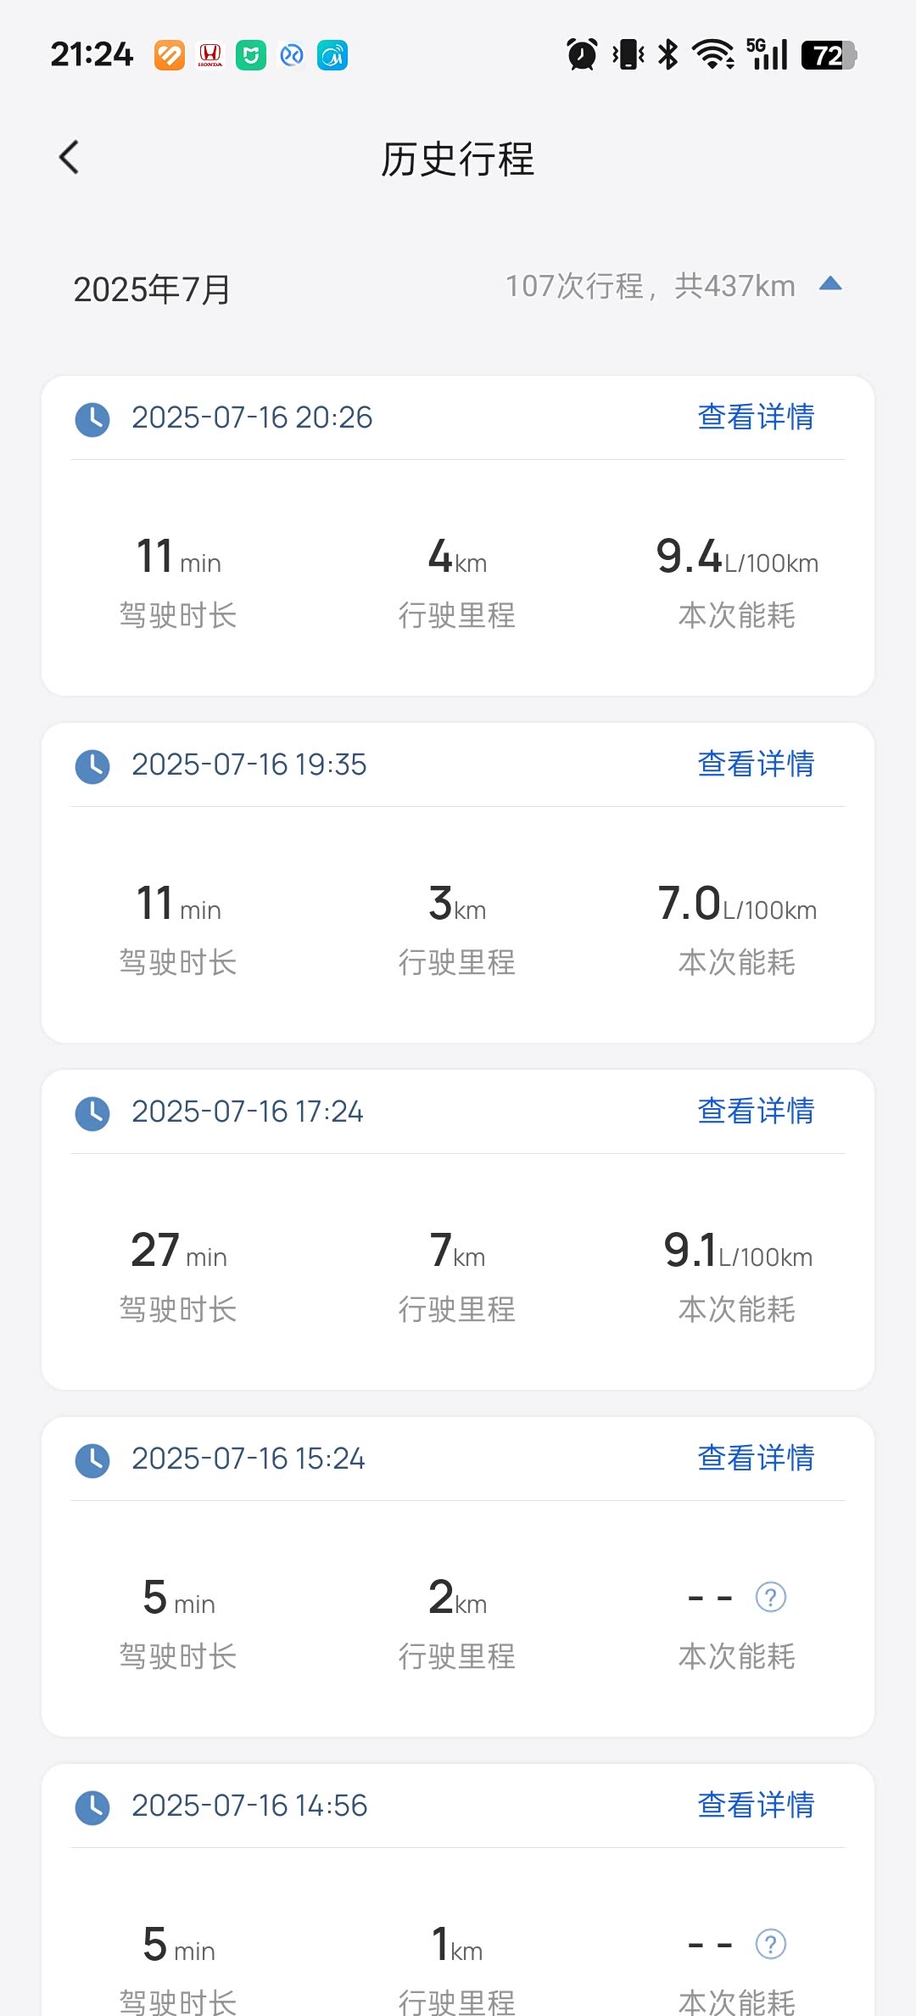Screen dimensions: 916x2016
Task: Tap the battery indicator showing 72
Action: [828, 55]
